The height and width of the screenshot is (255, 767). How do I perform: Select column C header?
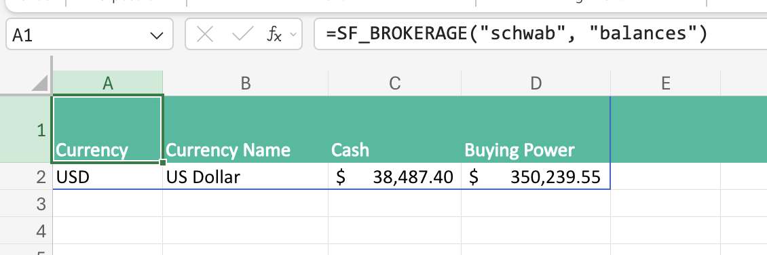395,83
